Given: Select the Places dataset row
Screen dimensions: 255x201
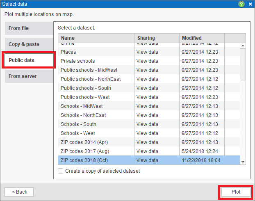Looking at the screenshot, I should [68, 52].
